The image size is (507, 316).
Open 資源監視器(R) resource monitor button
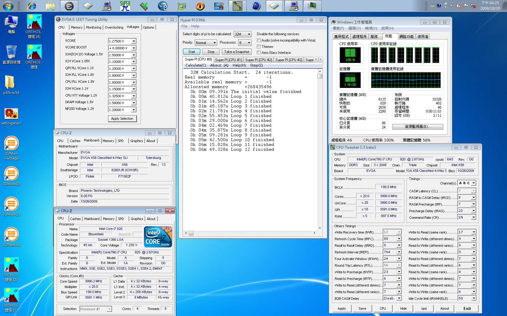click(418, 127)
